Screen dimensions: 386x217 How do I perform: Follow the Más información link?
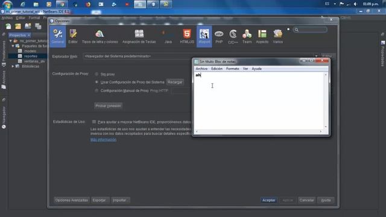click(103, 139)
